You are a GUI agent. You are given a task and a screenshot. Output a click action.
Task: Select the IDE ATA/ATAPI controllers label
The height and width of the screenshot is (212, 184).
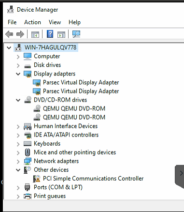66,135
